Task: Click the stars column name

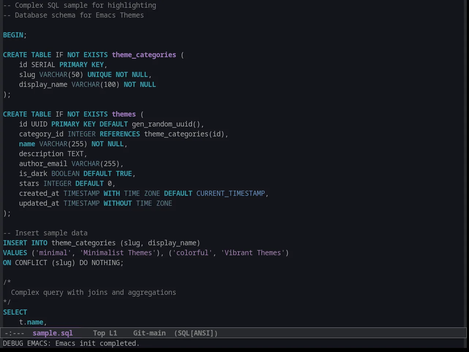Action: click(29, 183)
